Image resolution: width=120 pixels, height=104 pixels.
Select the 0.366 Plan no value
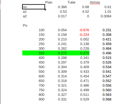pos(62,7)
